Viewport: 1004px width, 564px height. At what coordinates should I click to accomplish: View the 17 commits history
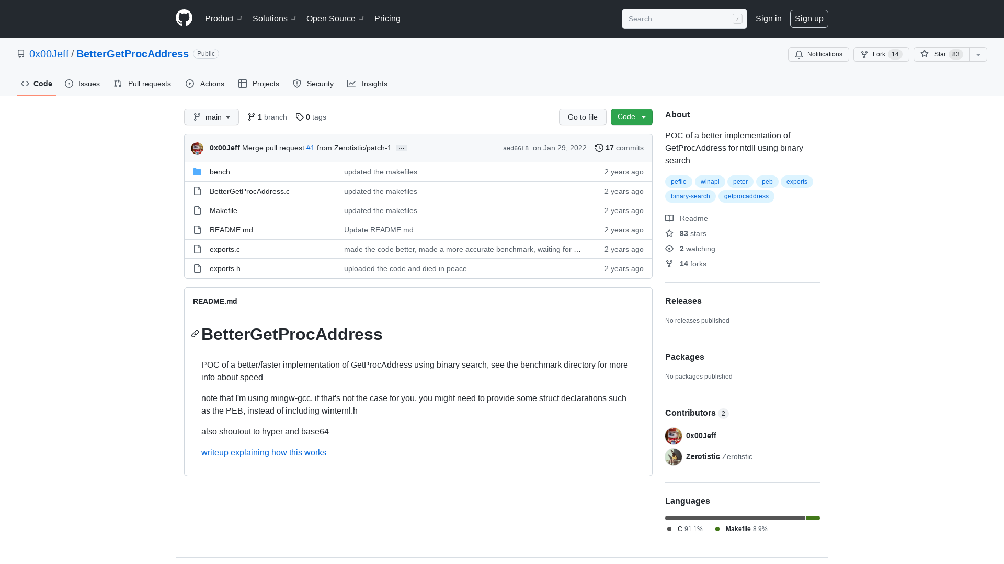point(619,148)
